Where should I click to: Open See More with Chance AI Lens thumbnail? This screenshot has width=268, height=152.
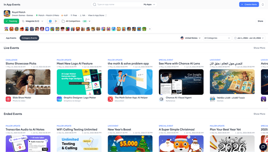point(181,82)
